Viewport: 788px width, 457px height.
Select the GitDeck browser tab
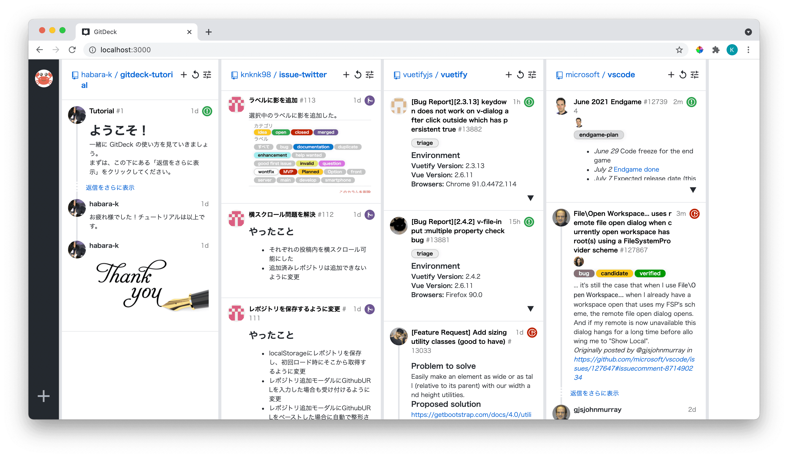(x=137, y=32)
